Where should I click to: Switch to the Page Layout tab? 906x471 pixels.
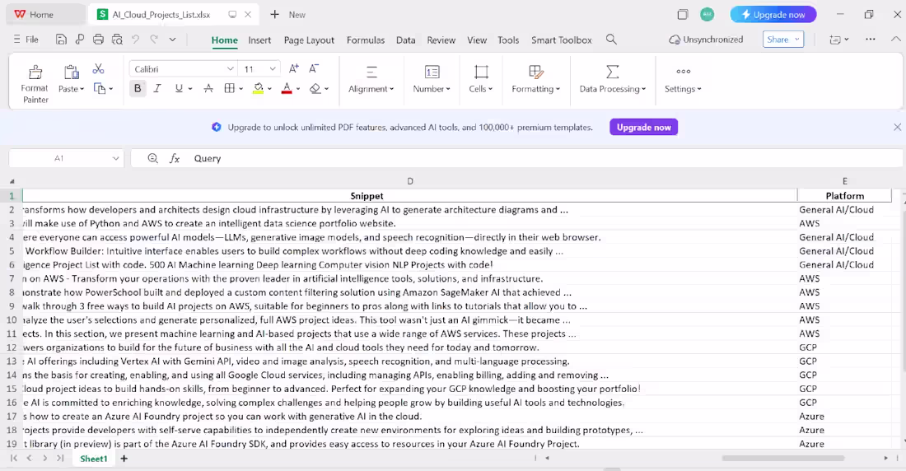coord(309,40)
